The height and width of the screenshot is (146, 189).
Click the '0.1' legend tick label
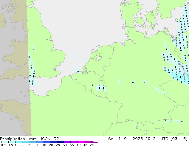tap(3, 145)
